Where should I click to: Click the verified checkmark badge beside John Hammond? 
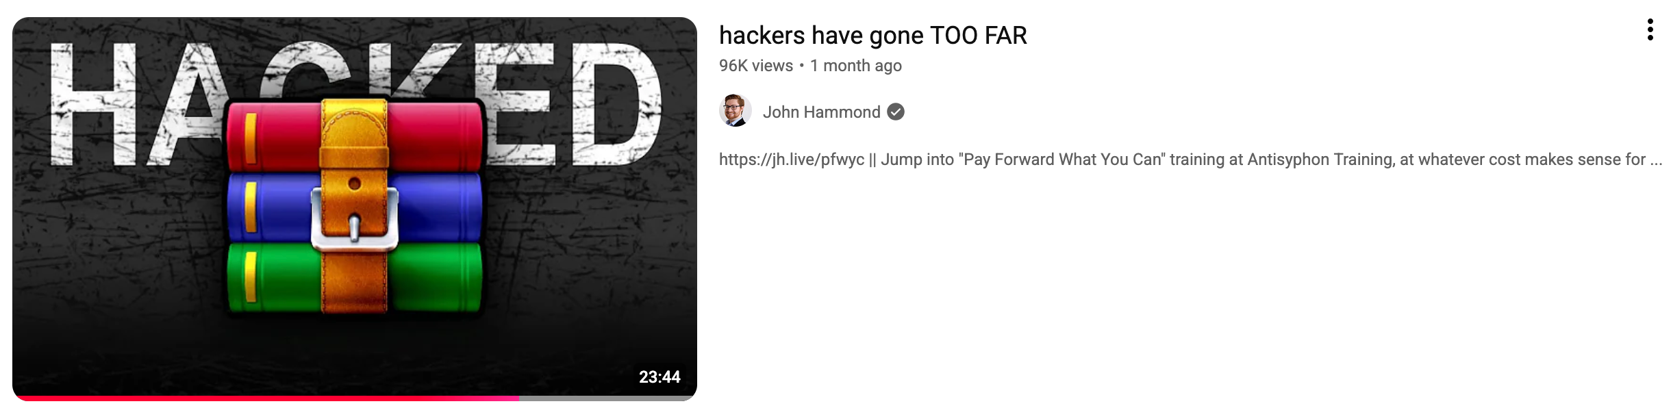click(896, 112)
